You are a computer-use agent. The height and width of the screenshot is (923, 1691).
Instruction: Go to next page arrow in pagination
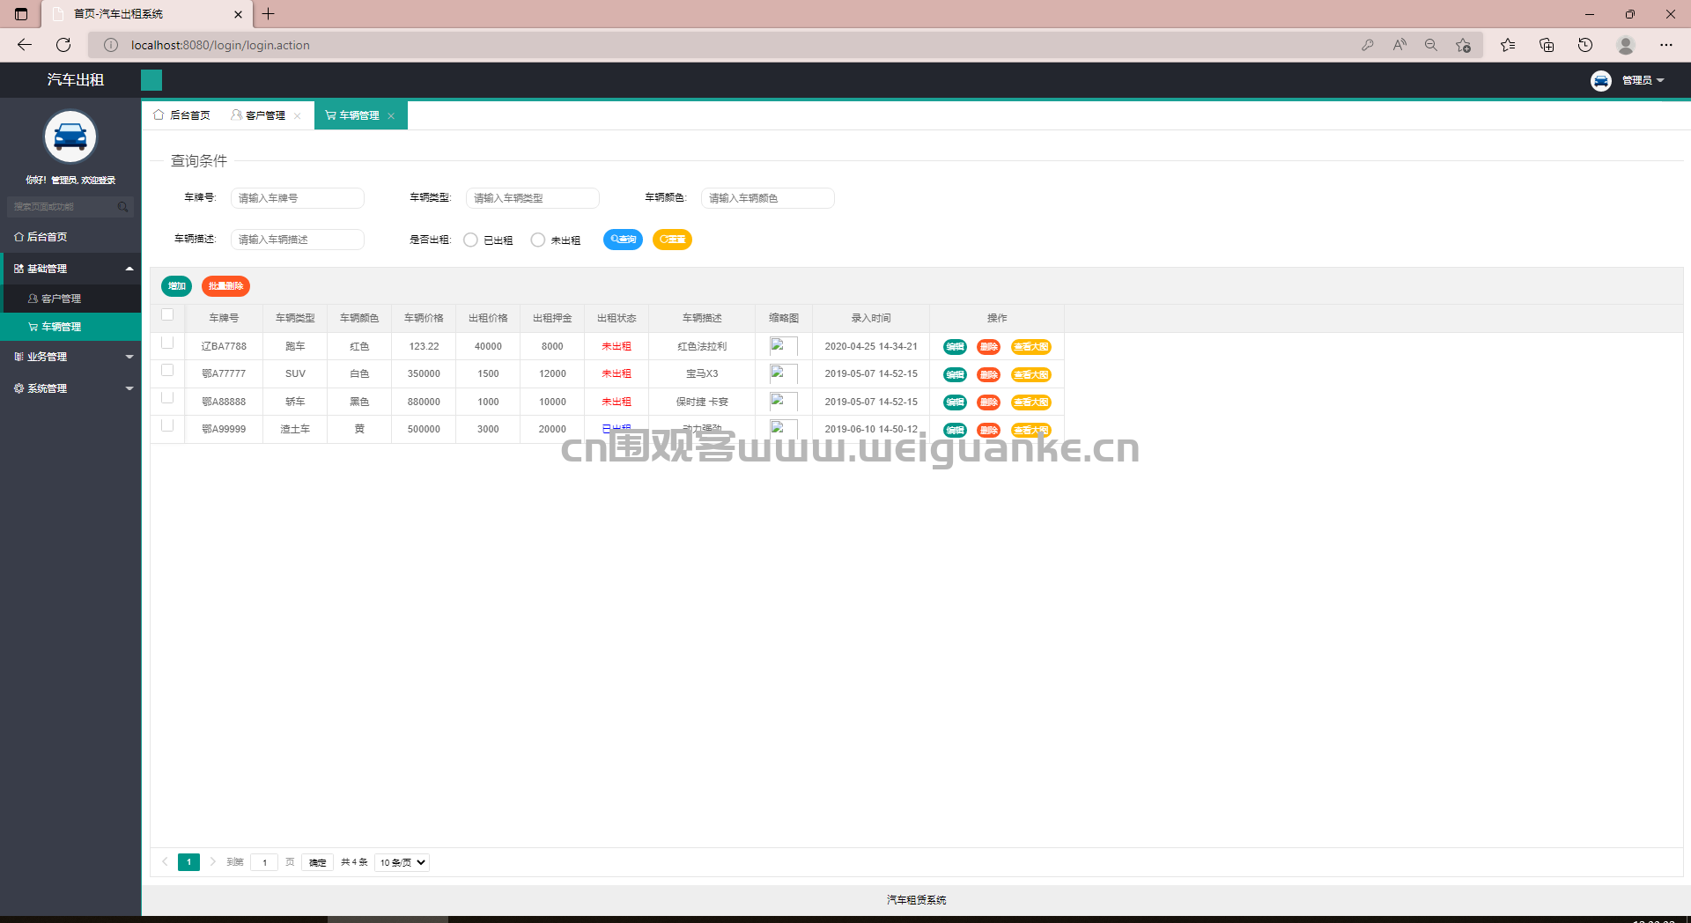click(x=212, y=862)
